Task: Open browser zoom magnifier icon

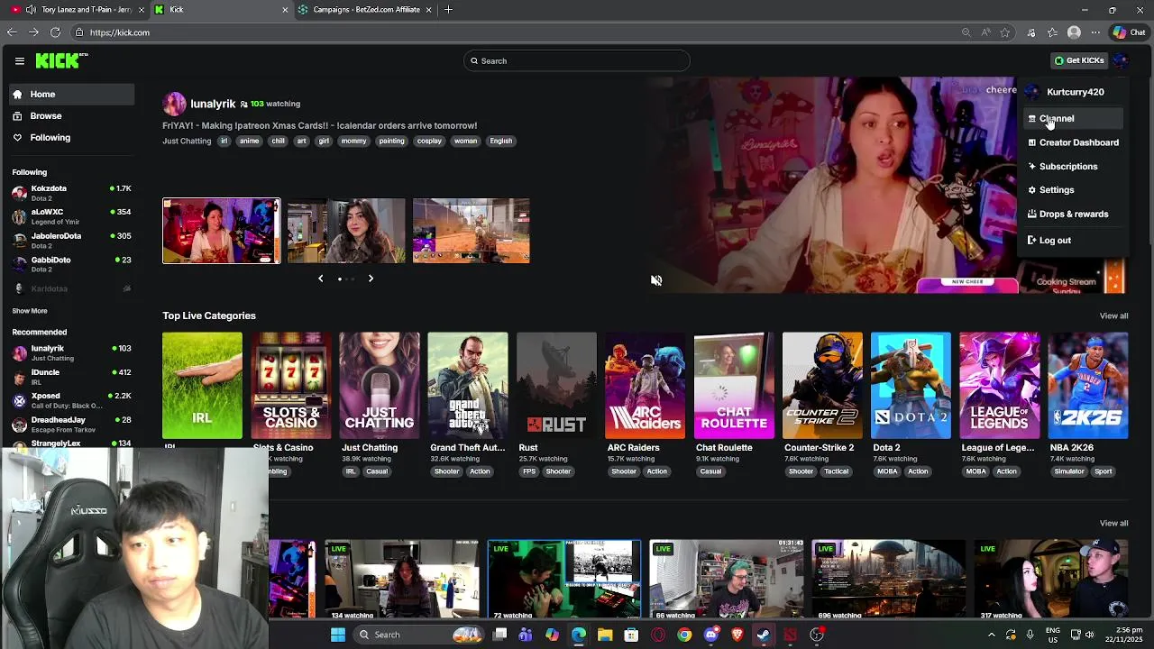Action: pyautogui.click(x=966, y=32)
